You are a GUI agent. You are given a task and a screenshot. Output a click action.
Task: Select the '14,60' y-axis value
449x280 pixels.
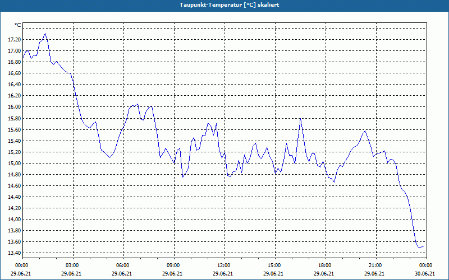click(x=15, y=186)
